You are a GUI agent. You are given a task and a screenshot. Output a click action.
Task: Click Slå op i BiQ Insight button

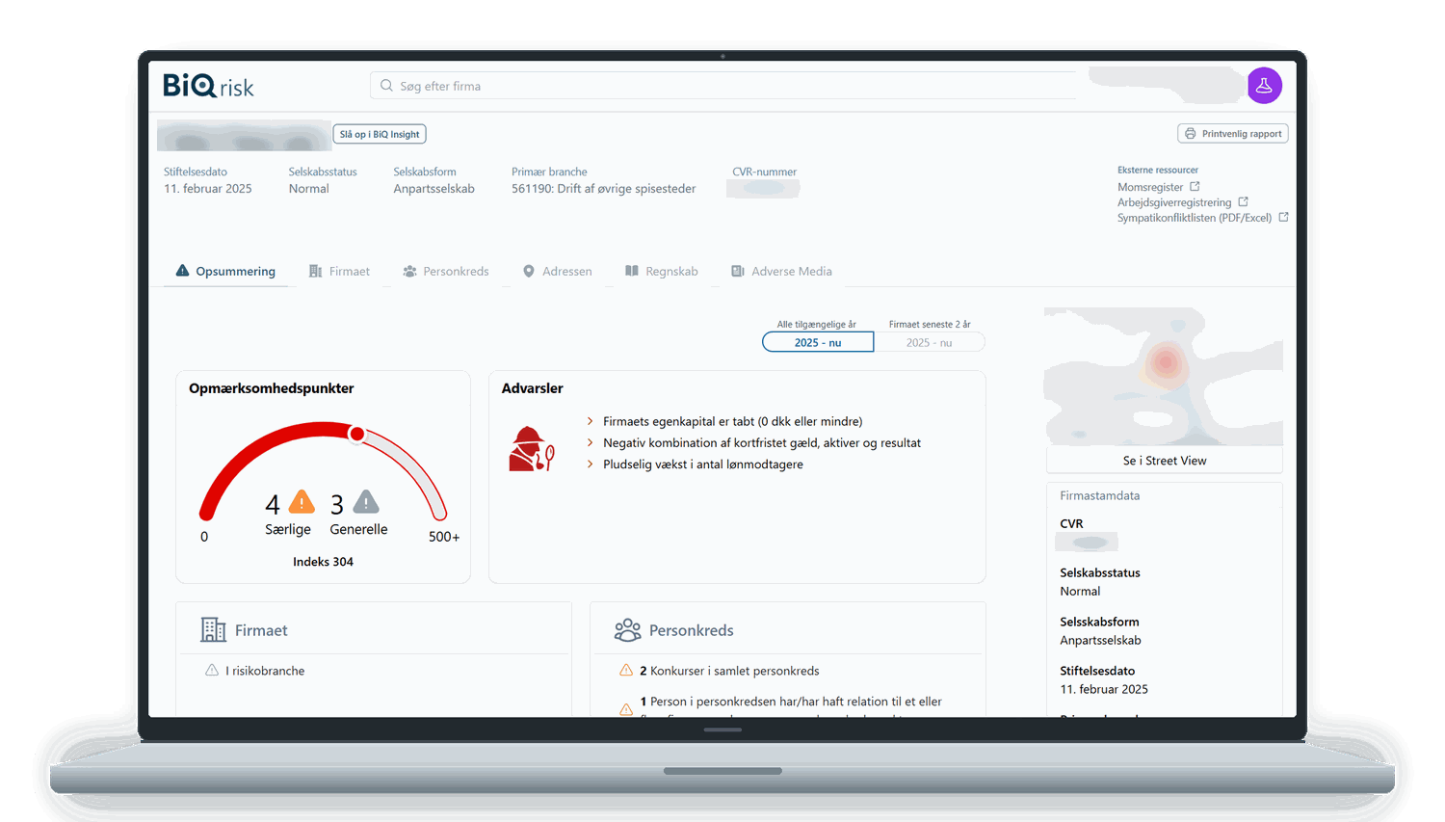point(380,134)
